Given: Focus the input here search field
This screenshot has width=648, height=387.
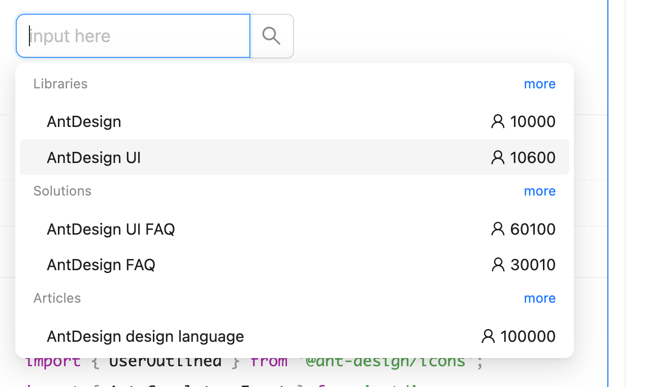Looking at the screenshot, I should point(132,36).
